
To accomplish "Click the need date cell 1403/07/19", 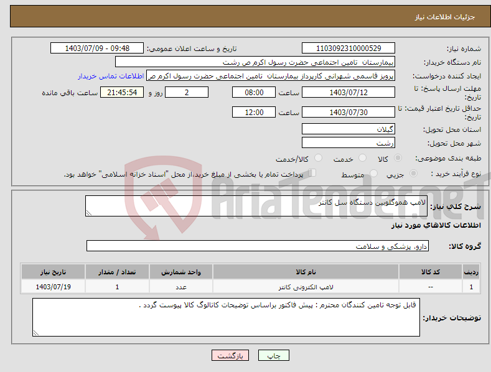I will (54, 287).
